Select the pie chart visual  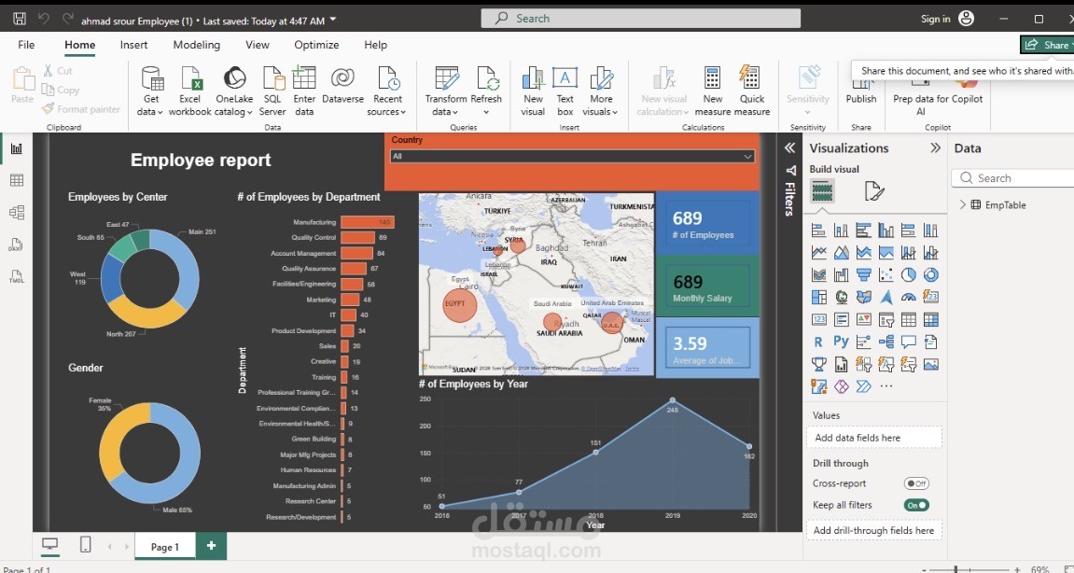point(908,275)
